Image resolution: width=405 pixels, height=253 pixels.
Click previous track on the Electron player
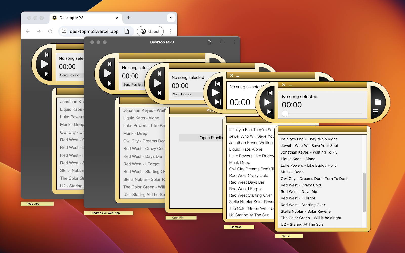tap(217, 84)
